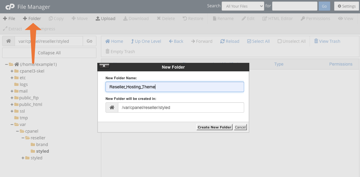The image size is (360, 177).
Task: Close the New Folder dialog with X
Action: click(x=104, y=66)
